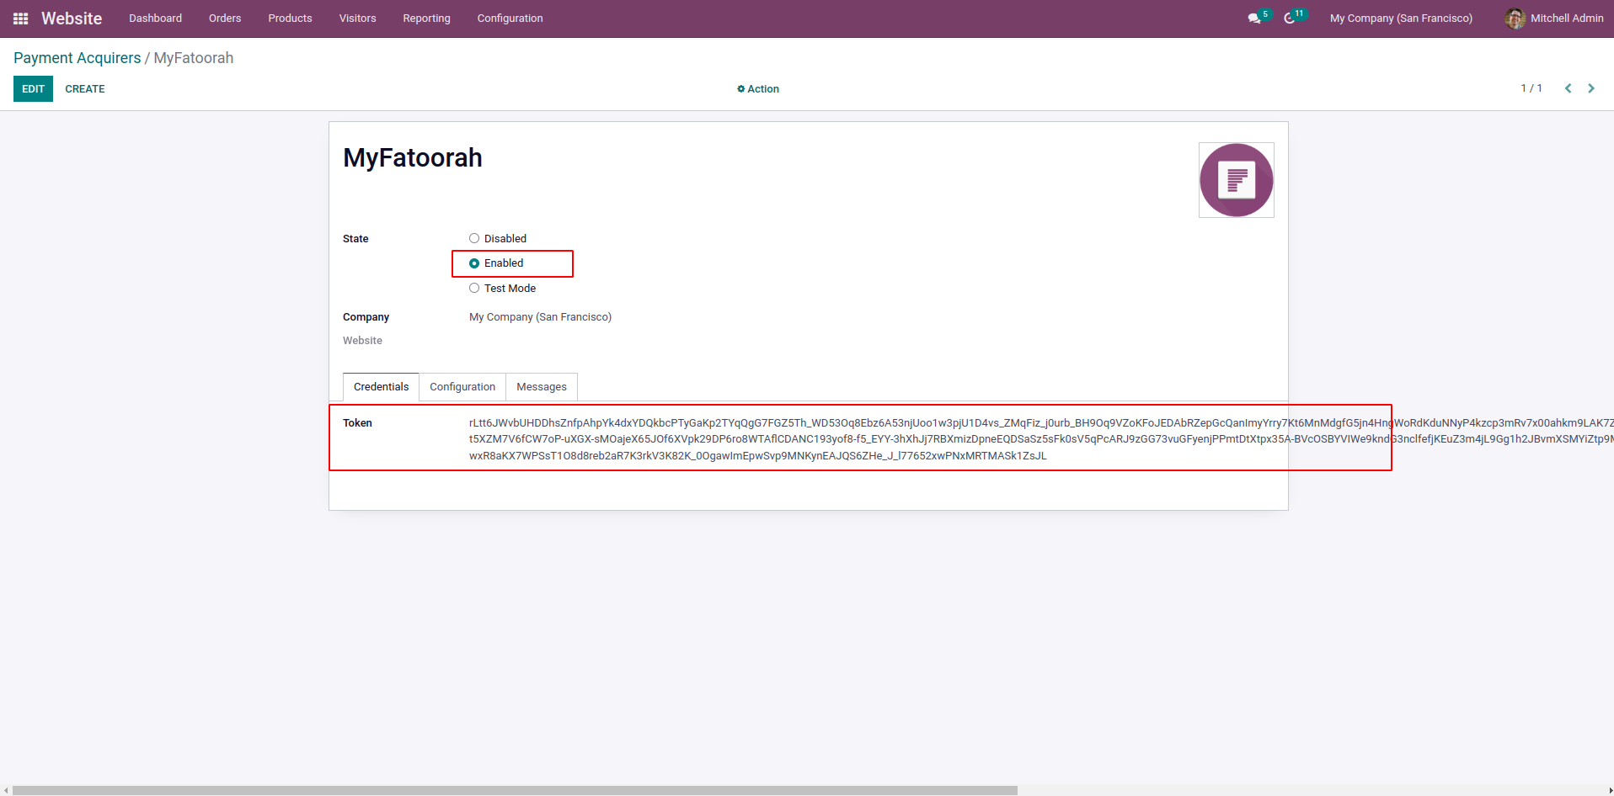This screenshot has height=796, width=1614.
Task: Open the apps grid menu icon
Action: 21,19
